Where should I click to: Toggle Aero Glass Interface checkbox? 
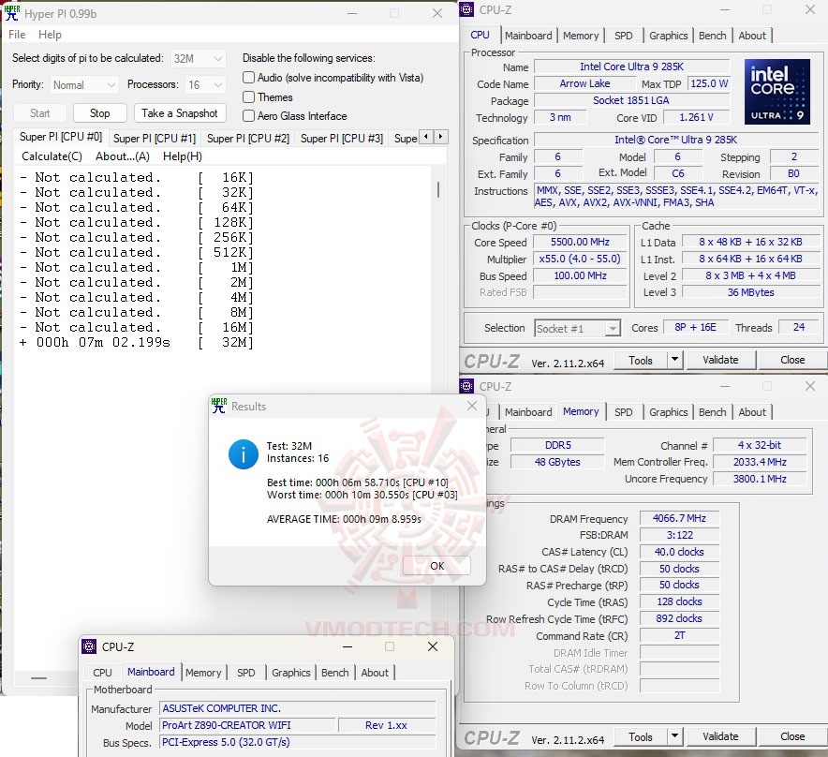click(x=249, y=115)
